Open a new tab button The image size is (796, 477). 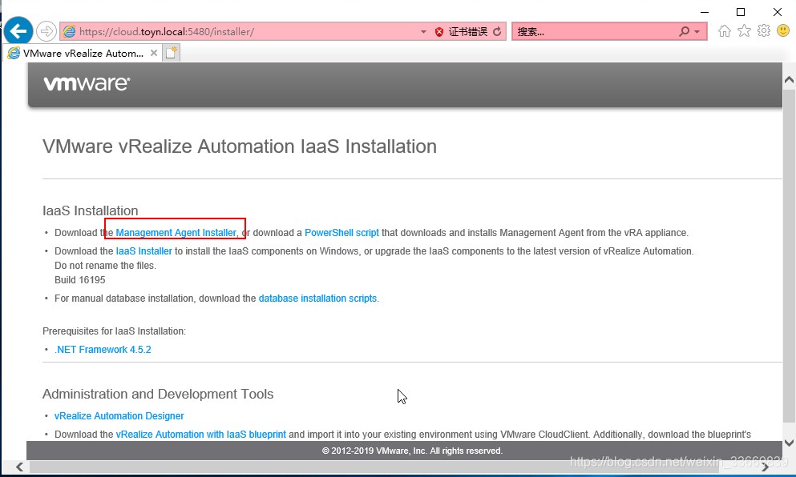coord(171,53)
